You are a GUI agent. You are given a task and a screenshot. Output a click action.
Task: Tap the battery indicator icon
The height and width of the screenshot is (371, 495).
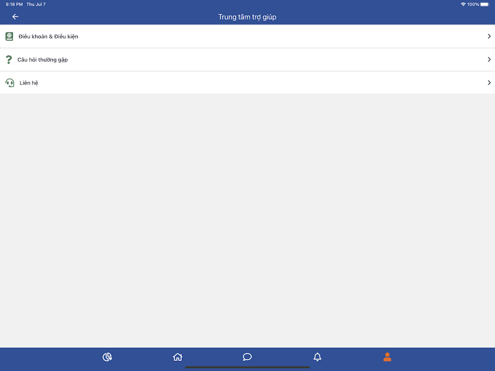tap(485, 5)
